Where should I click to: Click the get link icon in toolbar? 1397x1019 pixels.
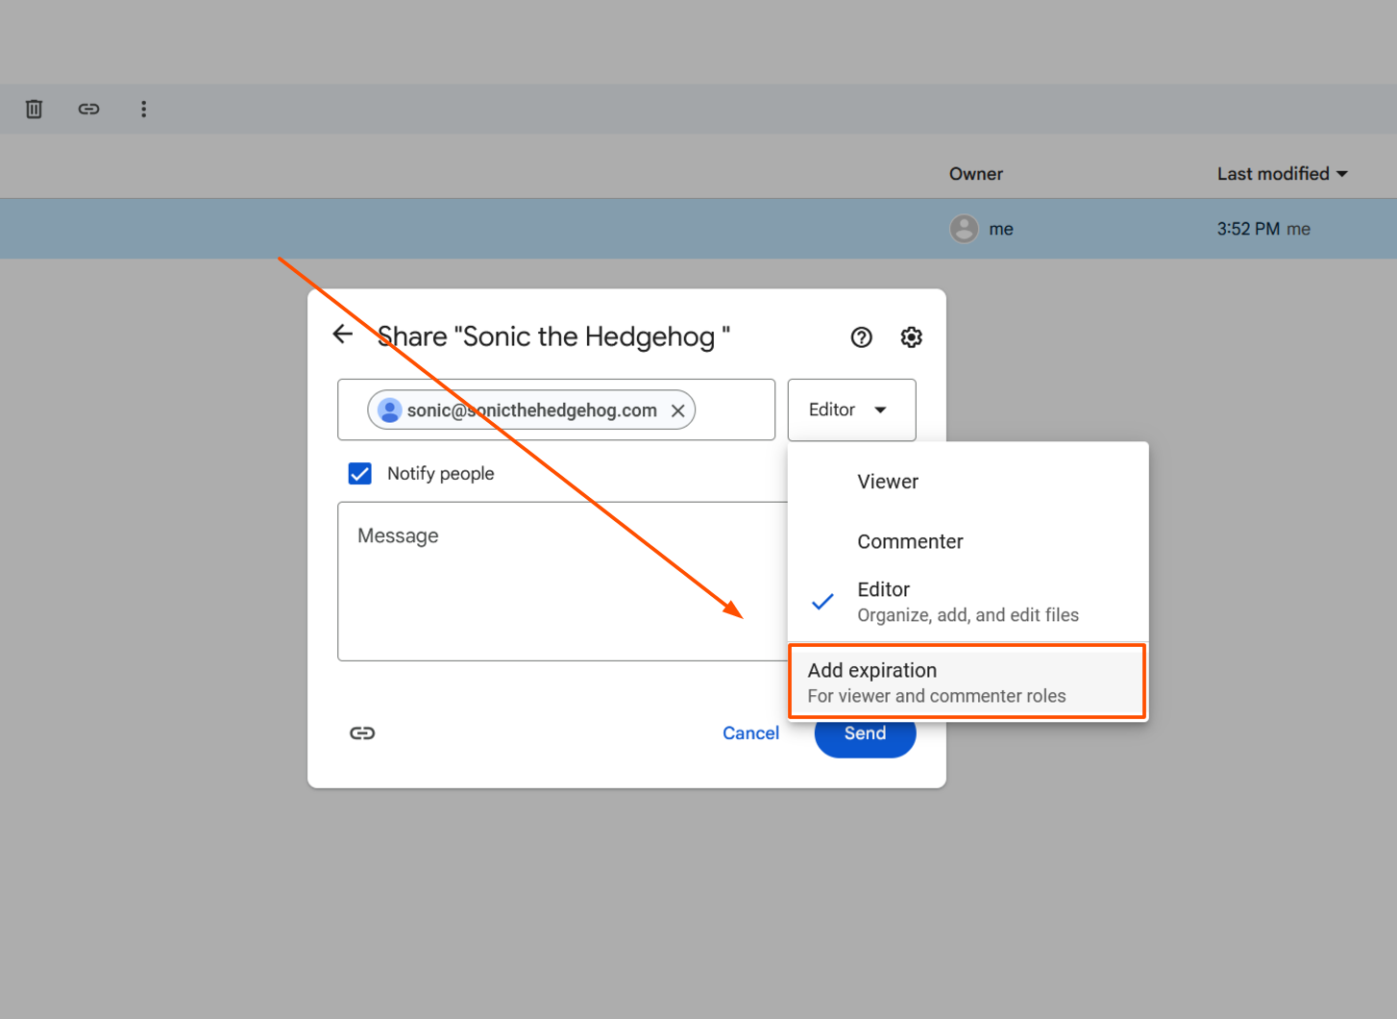(88, 109)
